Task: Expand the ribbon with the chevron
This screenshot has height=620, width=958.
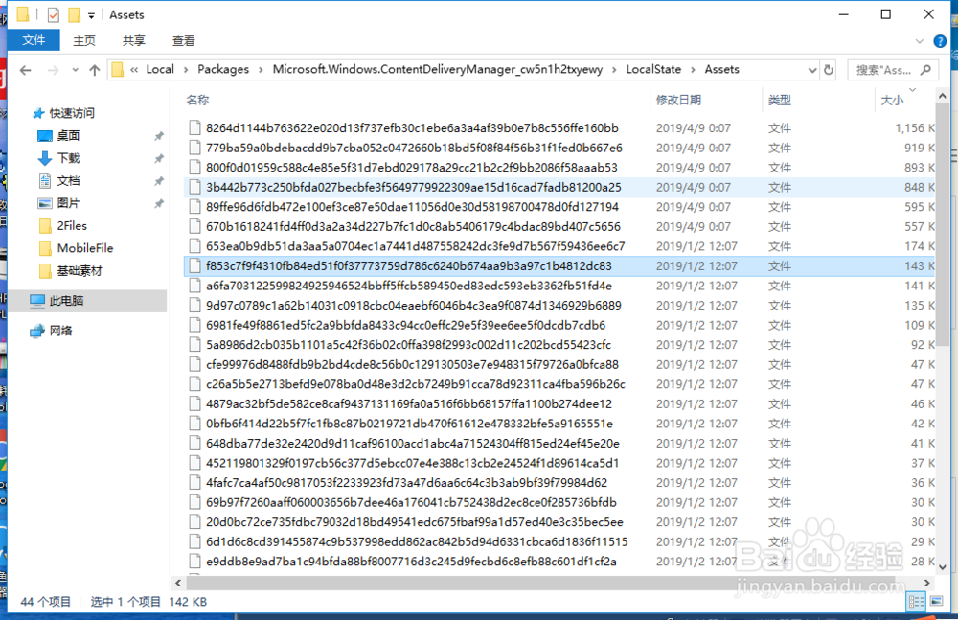Action: [x=920, y=41]
